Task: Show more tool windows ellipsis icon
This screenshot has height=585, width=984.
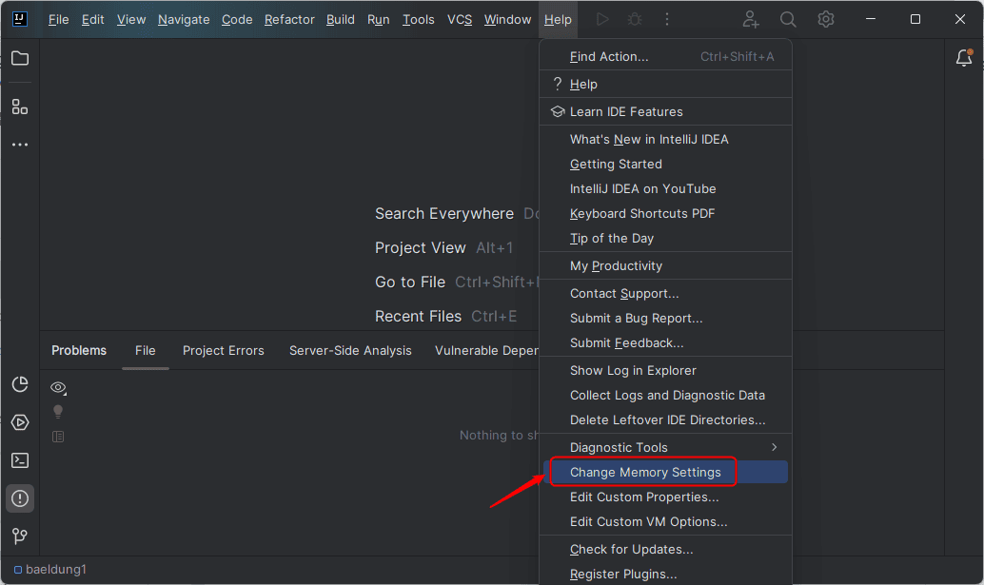Action: [20, 145]
